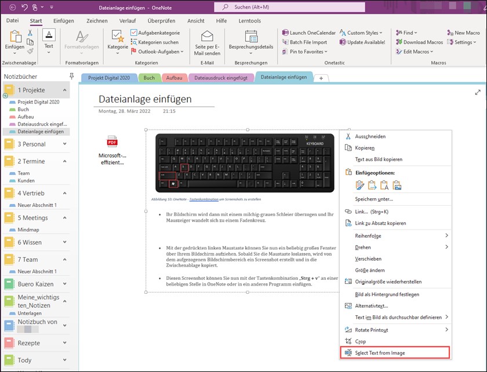The width and height of the screenshot is (487, 372).
Task: Open Custom Styles dropdown
Action: pos(361,32)
